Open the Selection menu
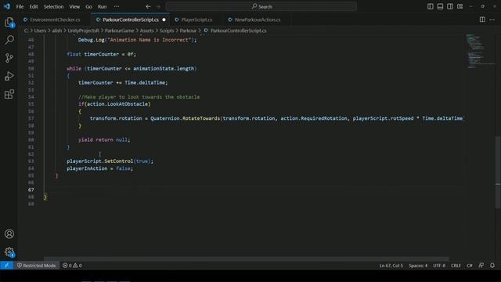The width and height of the screenshot is (501, 282). coord(53,6)
